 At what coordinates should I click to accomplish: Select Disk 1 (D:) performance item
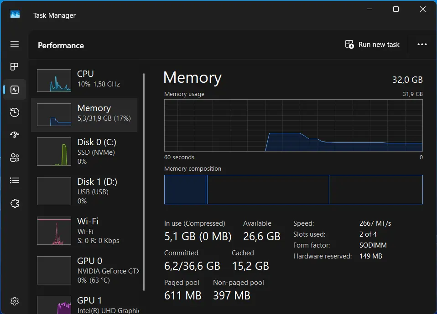click(x=84, y=191)
